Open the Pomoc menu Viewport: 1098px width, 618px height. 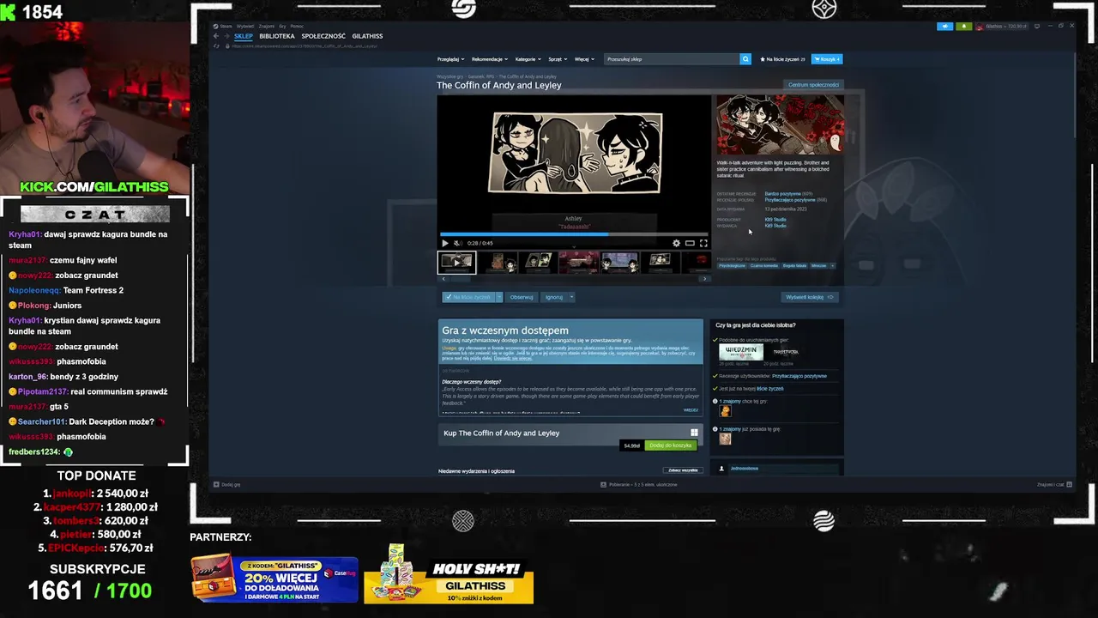pyautogui.click(x=297, y=26)
